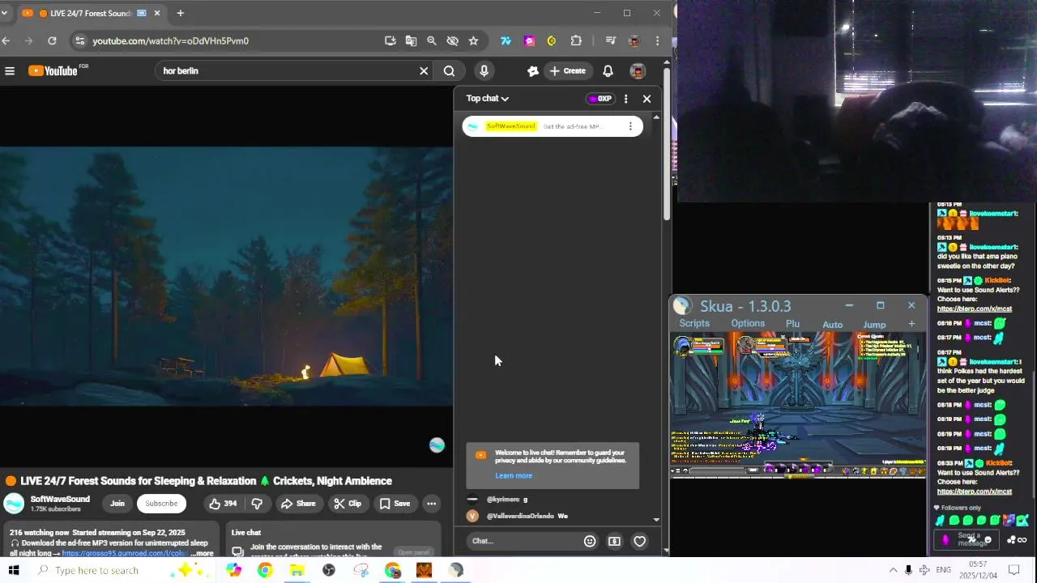Open Windows Start menu
The image size is (1037, 583).
14,570
